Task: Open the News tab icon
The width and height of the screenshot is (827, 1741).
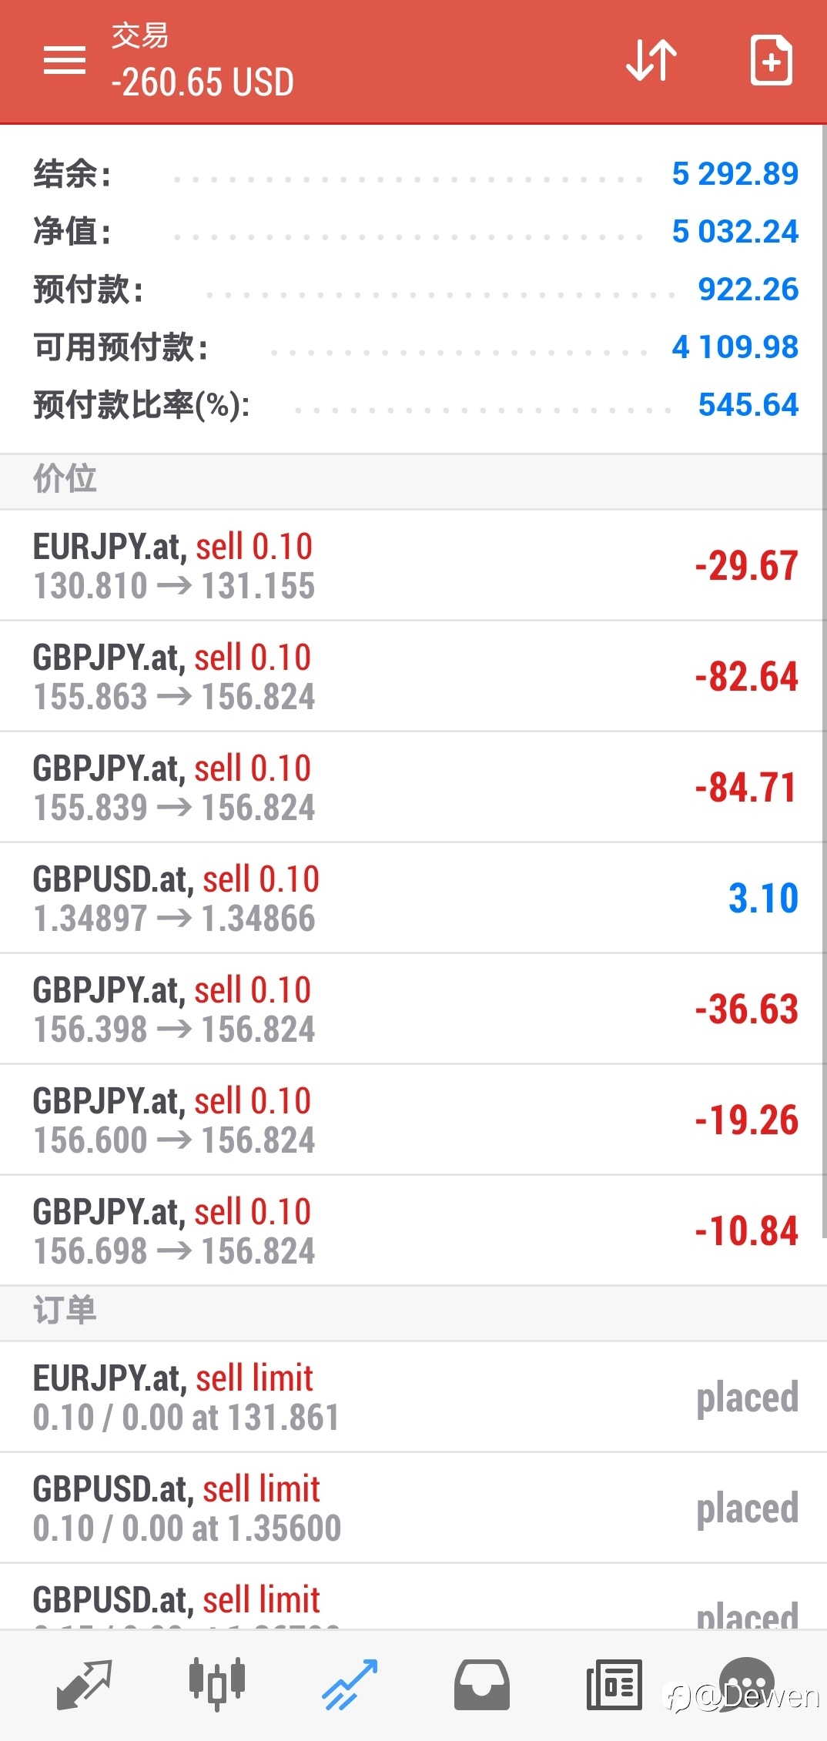Action: pyautogui.click(x=614, y=1684)
